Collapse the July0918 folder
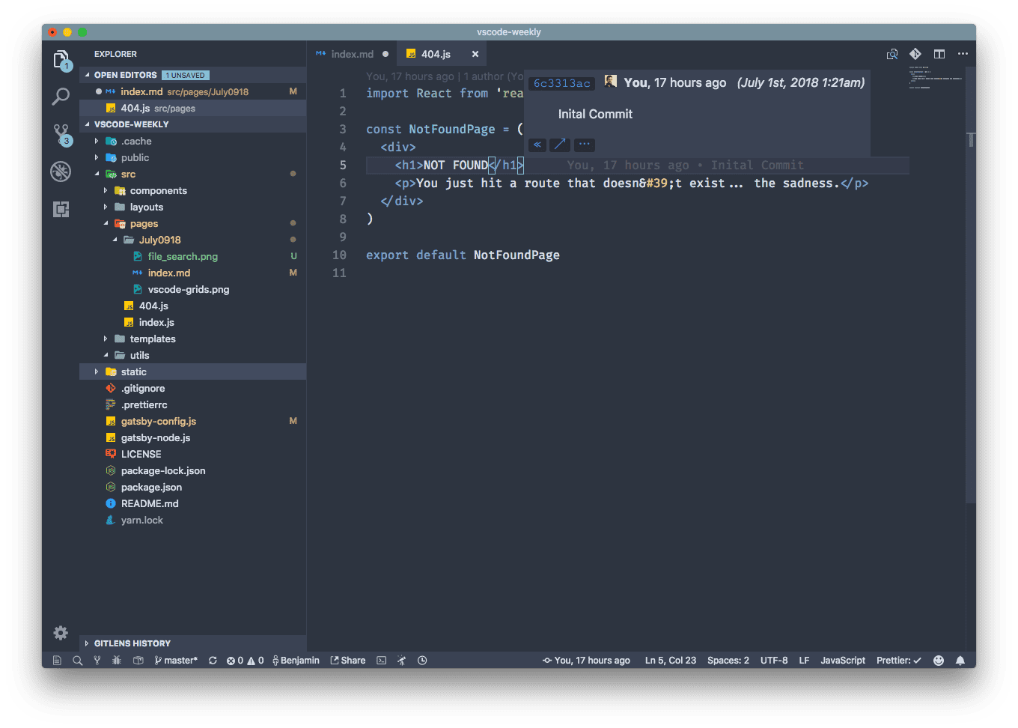Image resolution: width=1018 pixels, height=728 pixels. coord(159,240)
